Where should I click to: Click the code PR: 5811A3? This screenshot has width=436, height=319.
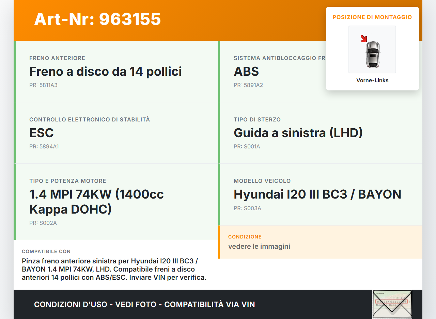[43, 85]
